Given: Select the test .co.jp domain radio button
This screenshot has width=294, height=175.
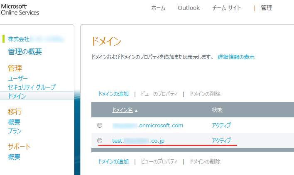Looking at the screenshot, I should 100,141.
